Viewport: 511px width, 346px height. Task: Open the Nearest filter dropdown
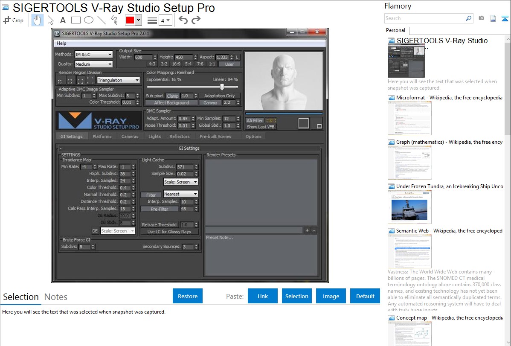pyautogui.click(x=180, y=194)
